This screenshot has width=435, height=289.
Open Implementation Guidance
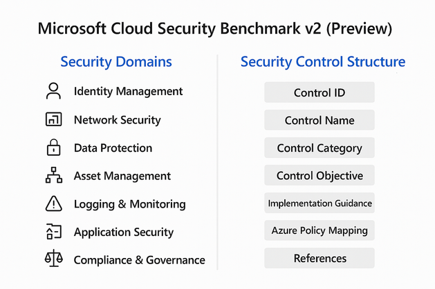click(320, 203)
